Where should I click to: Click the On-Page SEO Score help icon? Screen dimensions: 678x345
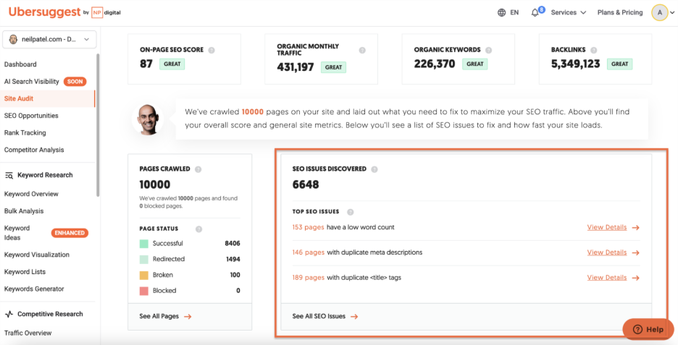coord(212,50)
